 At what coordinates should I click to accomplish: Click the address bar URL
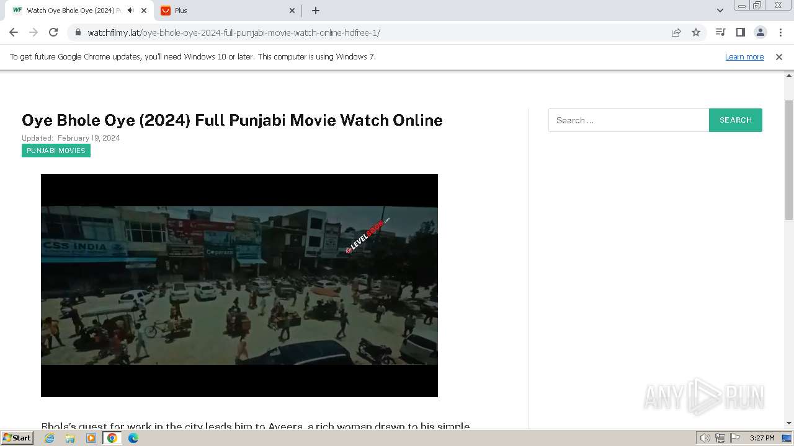[x=234, y=32]
